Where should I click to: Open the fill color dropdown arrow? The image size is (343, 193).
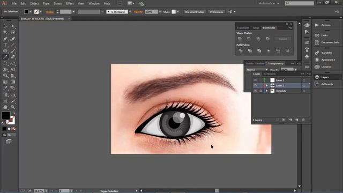click(31, 12)
